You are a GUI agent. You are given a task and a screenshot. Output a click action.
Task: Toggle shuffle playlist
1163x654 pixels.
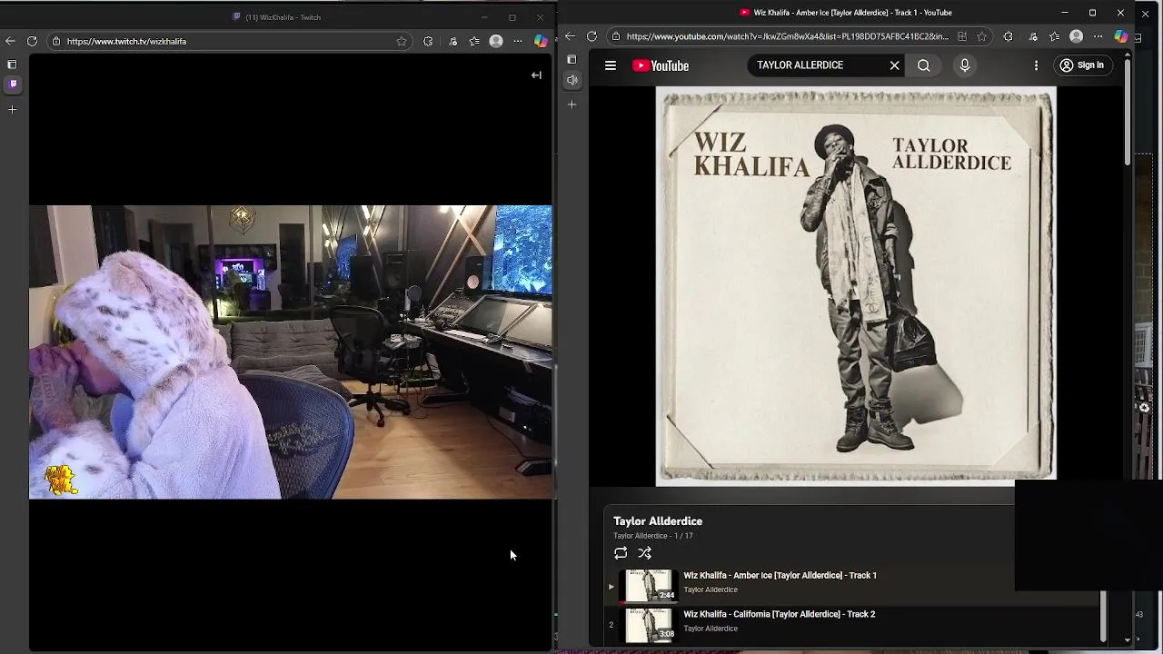(644, 553)
